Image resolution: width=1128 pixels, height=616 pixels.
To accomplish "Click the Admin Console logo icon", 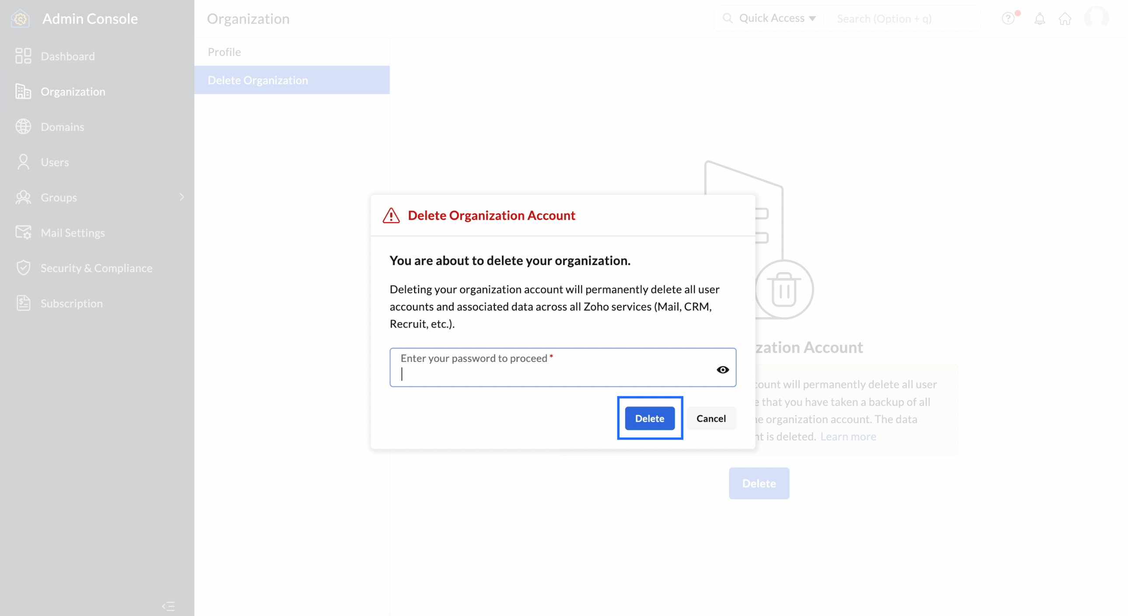I will [20, 19].
